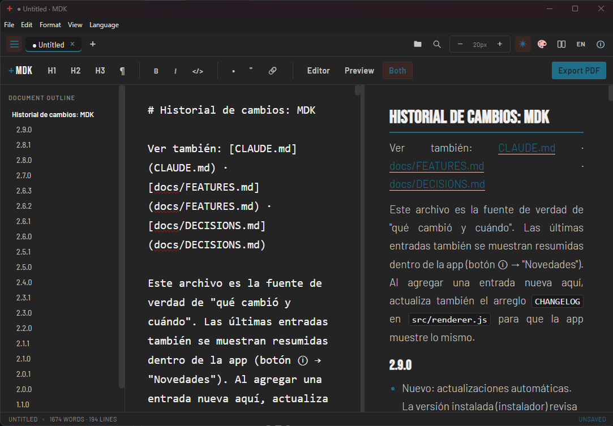This screenshot has height=426, width=613.
Task: Click the outline sidebar scrollbar
Action: tap(122, 236)
